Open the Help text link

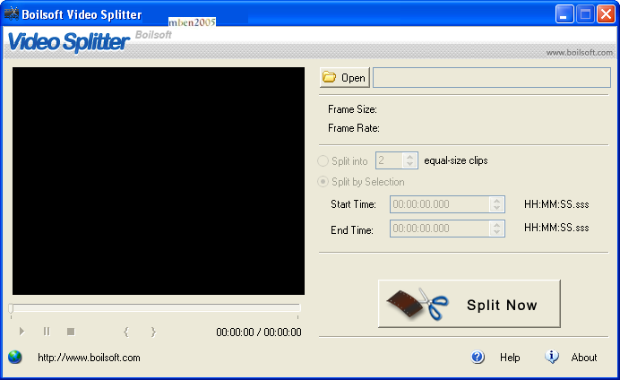point(510,358)
